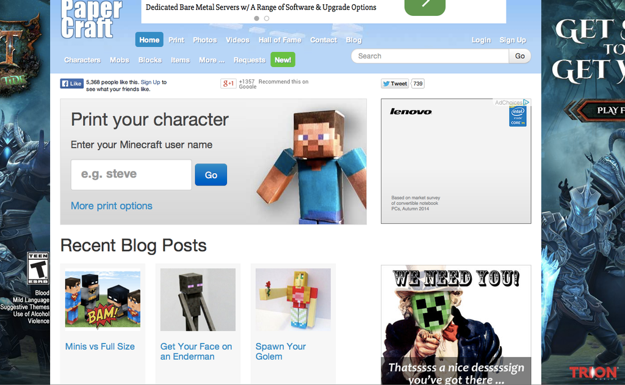Open the Requests page

pos(250,60)
